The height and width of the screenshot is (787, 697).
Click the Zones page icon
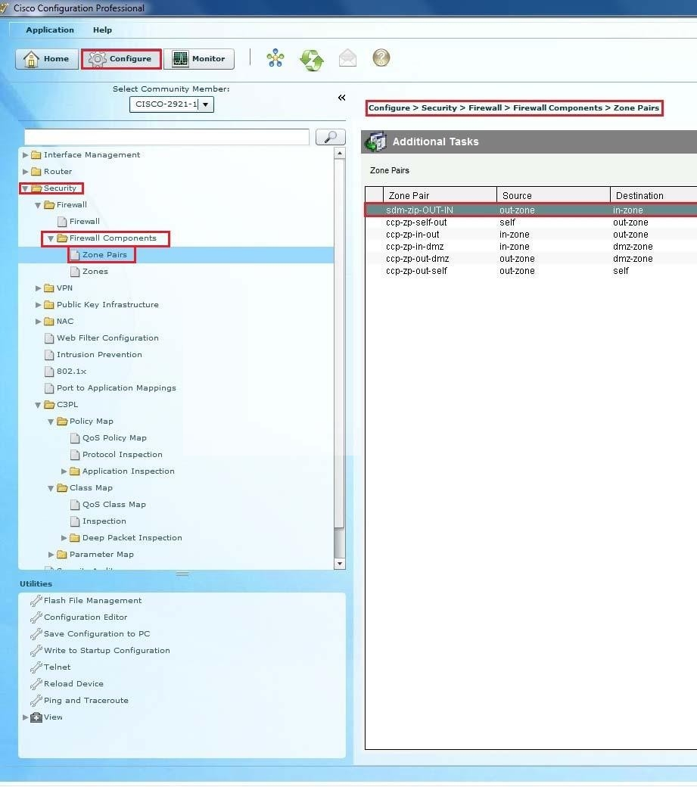75,272
